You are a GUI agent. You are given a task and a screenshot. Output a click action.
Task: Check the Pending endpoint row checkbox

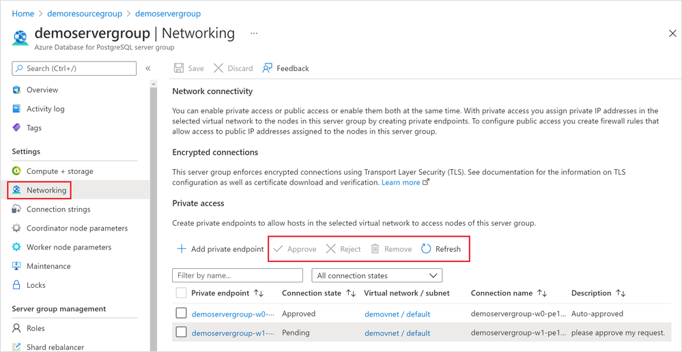point(181,333)
